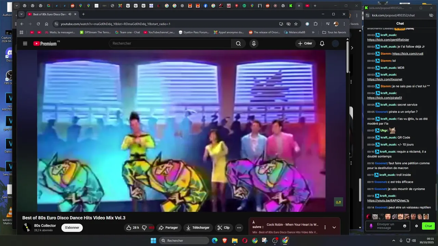Expand the À suivre playlist panel chevron
The image size is (438, 246).
[334, 227]
